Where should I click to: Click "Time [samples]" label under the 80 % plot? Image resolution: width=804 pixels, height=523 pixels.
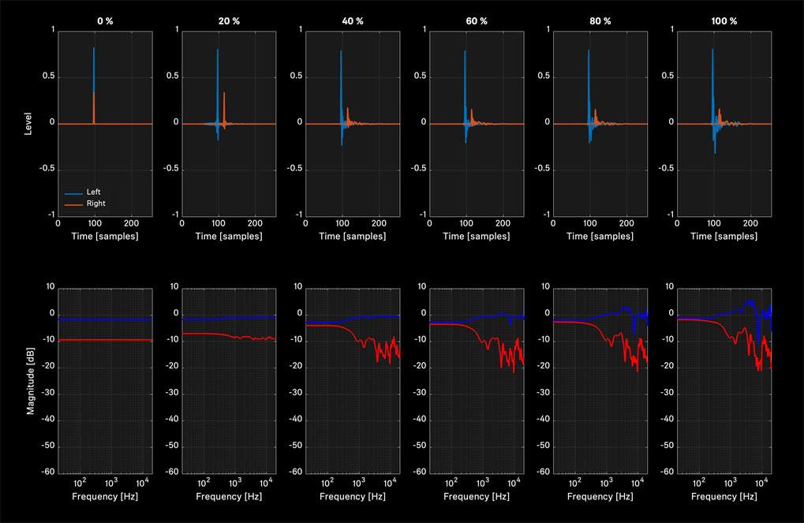(600, 237)
